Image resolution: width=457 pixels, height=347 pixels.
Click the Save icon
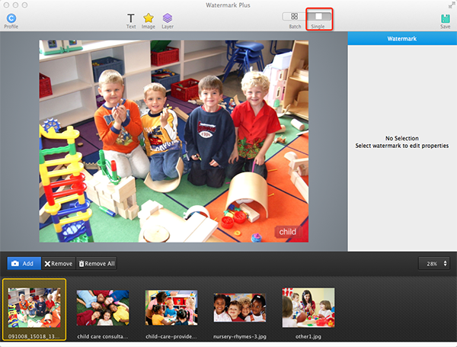[445, 18]
